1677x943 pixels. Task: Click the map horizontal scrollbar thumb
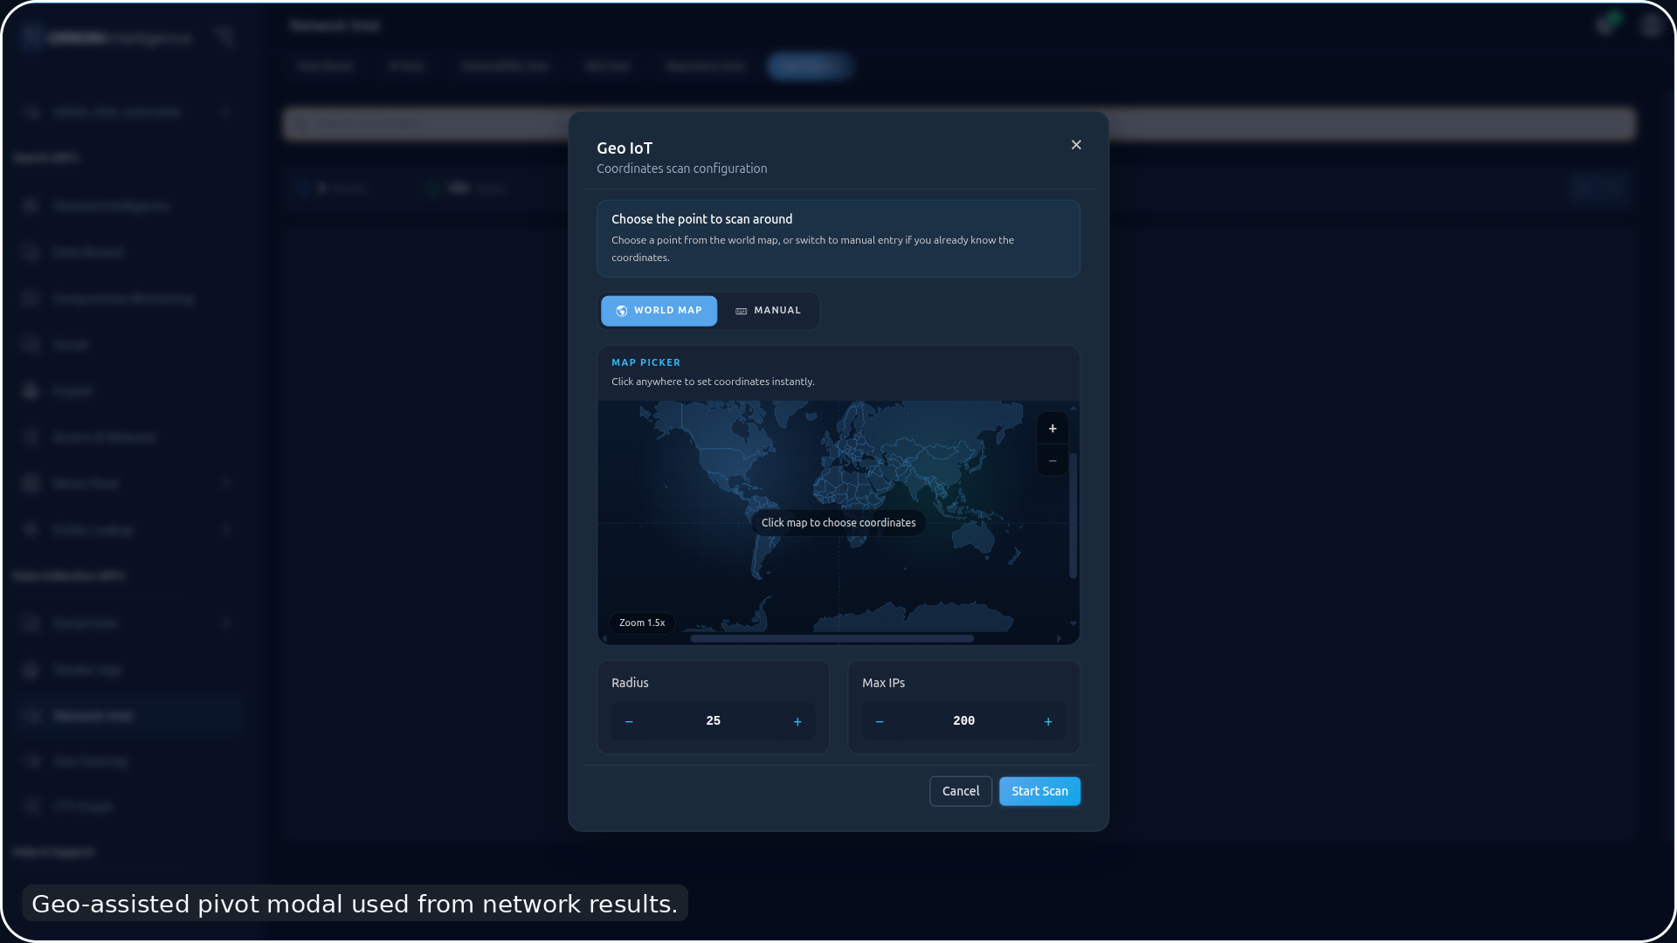[832, 639]
